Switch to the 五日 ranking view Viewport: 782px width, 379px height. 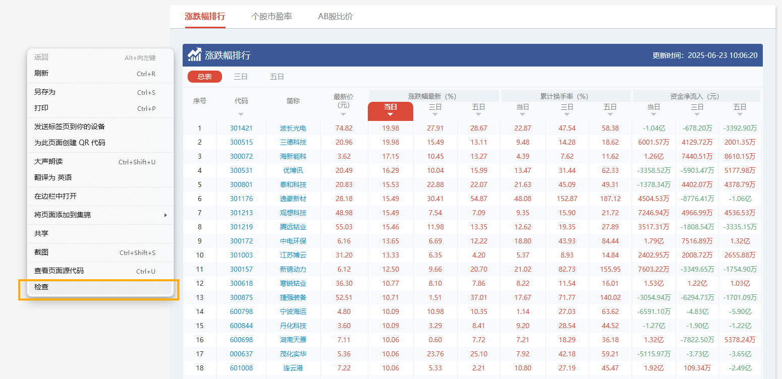click(276, 77)
